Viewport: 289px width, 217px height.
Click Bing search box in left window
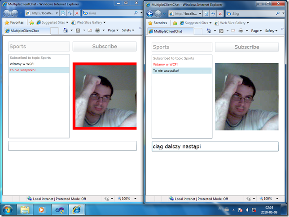tap(110, 13)
